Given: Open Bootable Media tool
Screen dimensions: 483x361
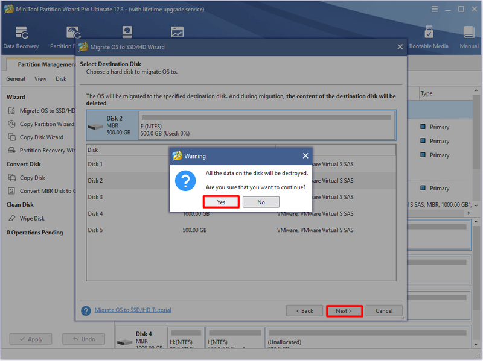Looking at the screenshot, I should point(429,37).
